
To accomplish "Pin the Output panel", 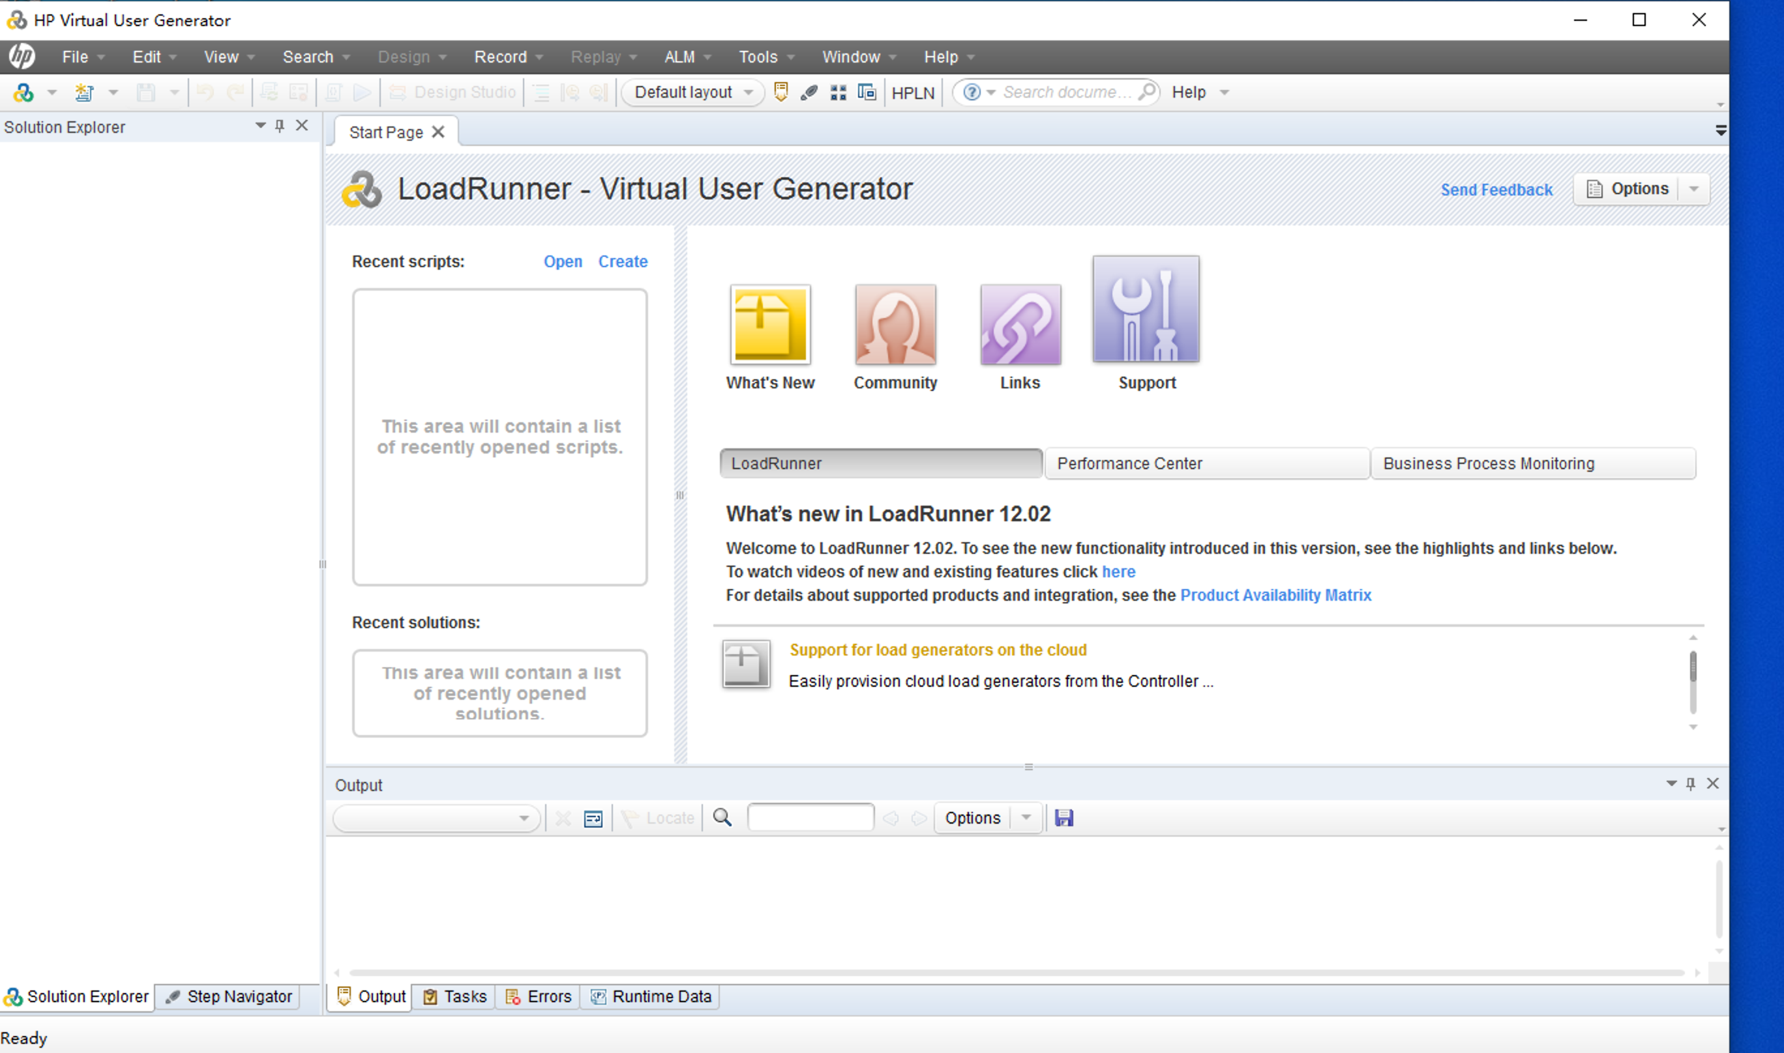I will (x=1690, y=783).
